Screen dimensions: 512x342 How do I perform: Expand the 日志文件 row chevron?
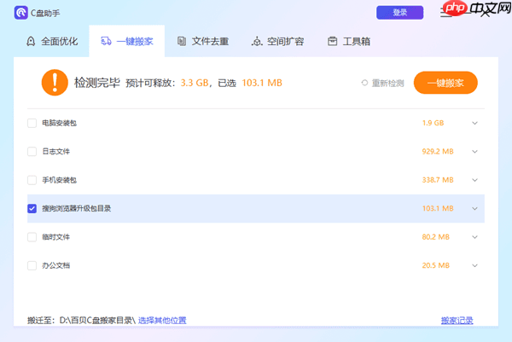pos(474,152)
